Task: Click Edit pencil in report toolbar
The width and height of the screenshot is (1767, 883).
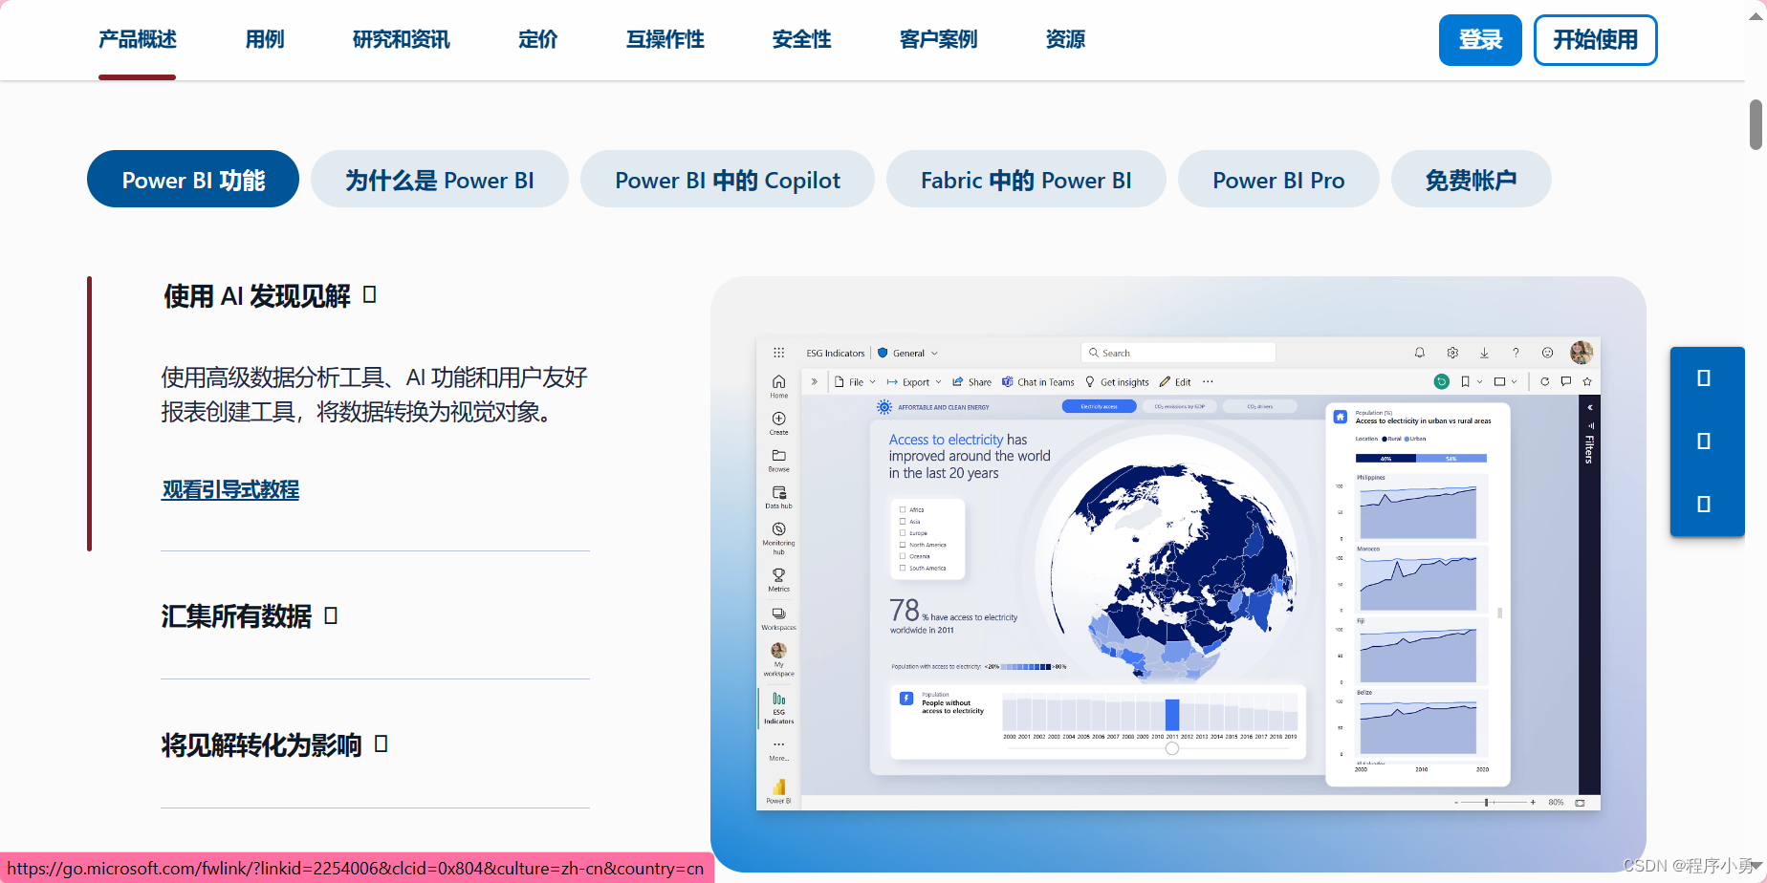Action: pyautogui.click(x=1175, y=382)
